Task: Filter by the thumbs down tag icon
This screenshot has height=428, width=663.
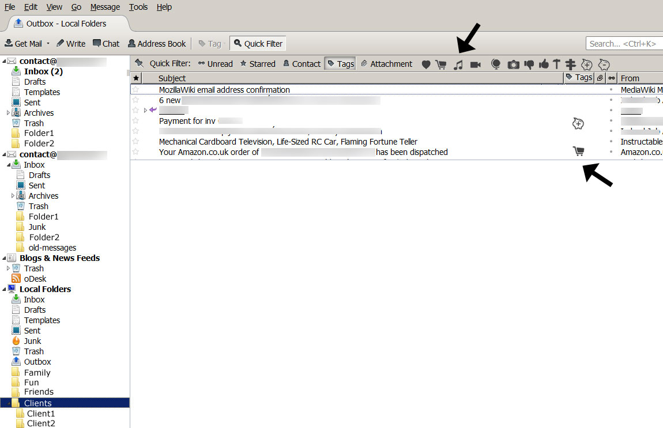Action: (x=529, y=65)
